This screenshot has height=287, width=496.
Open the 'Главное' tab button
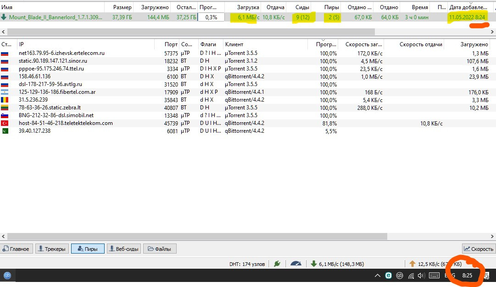pos(16,249)
